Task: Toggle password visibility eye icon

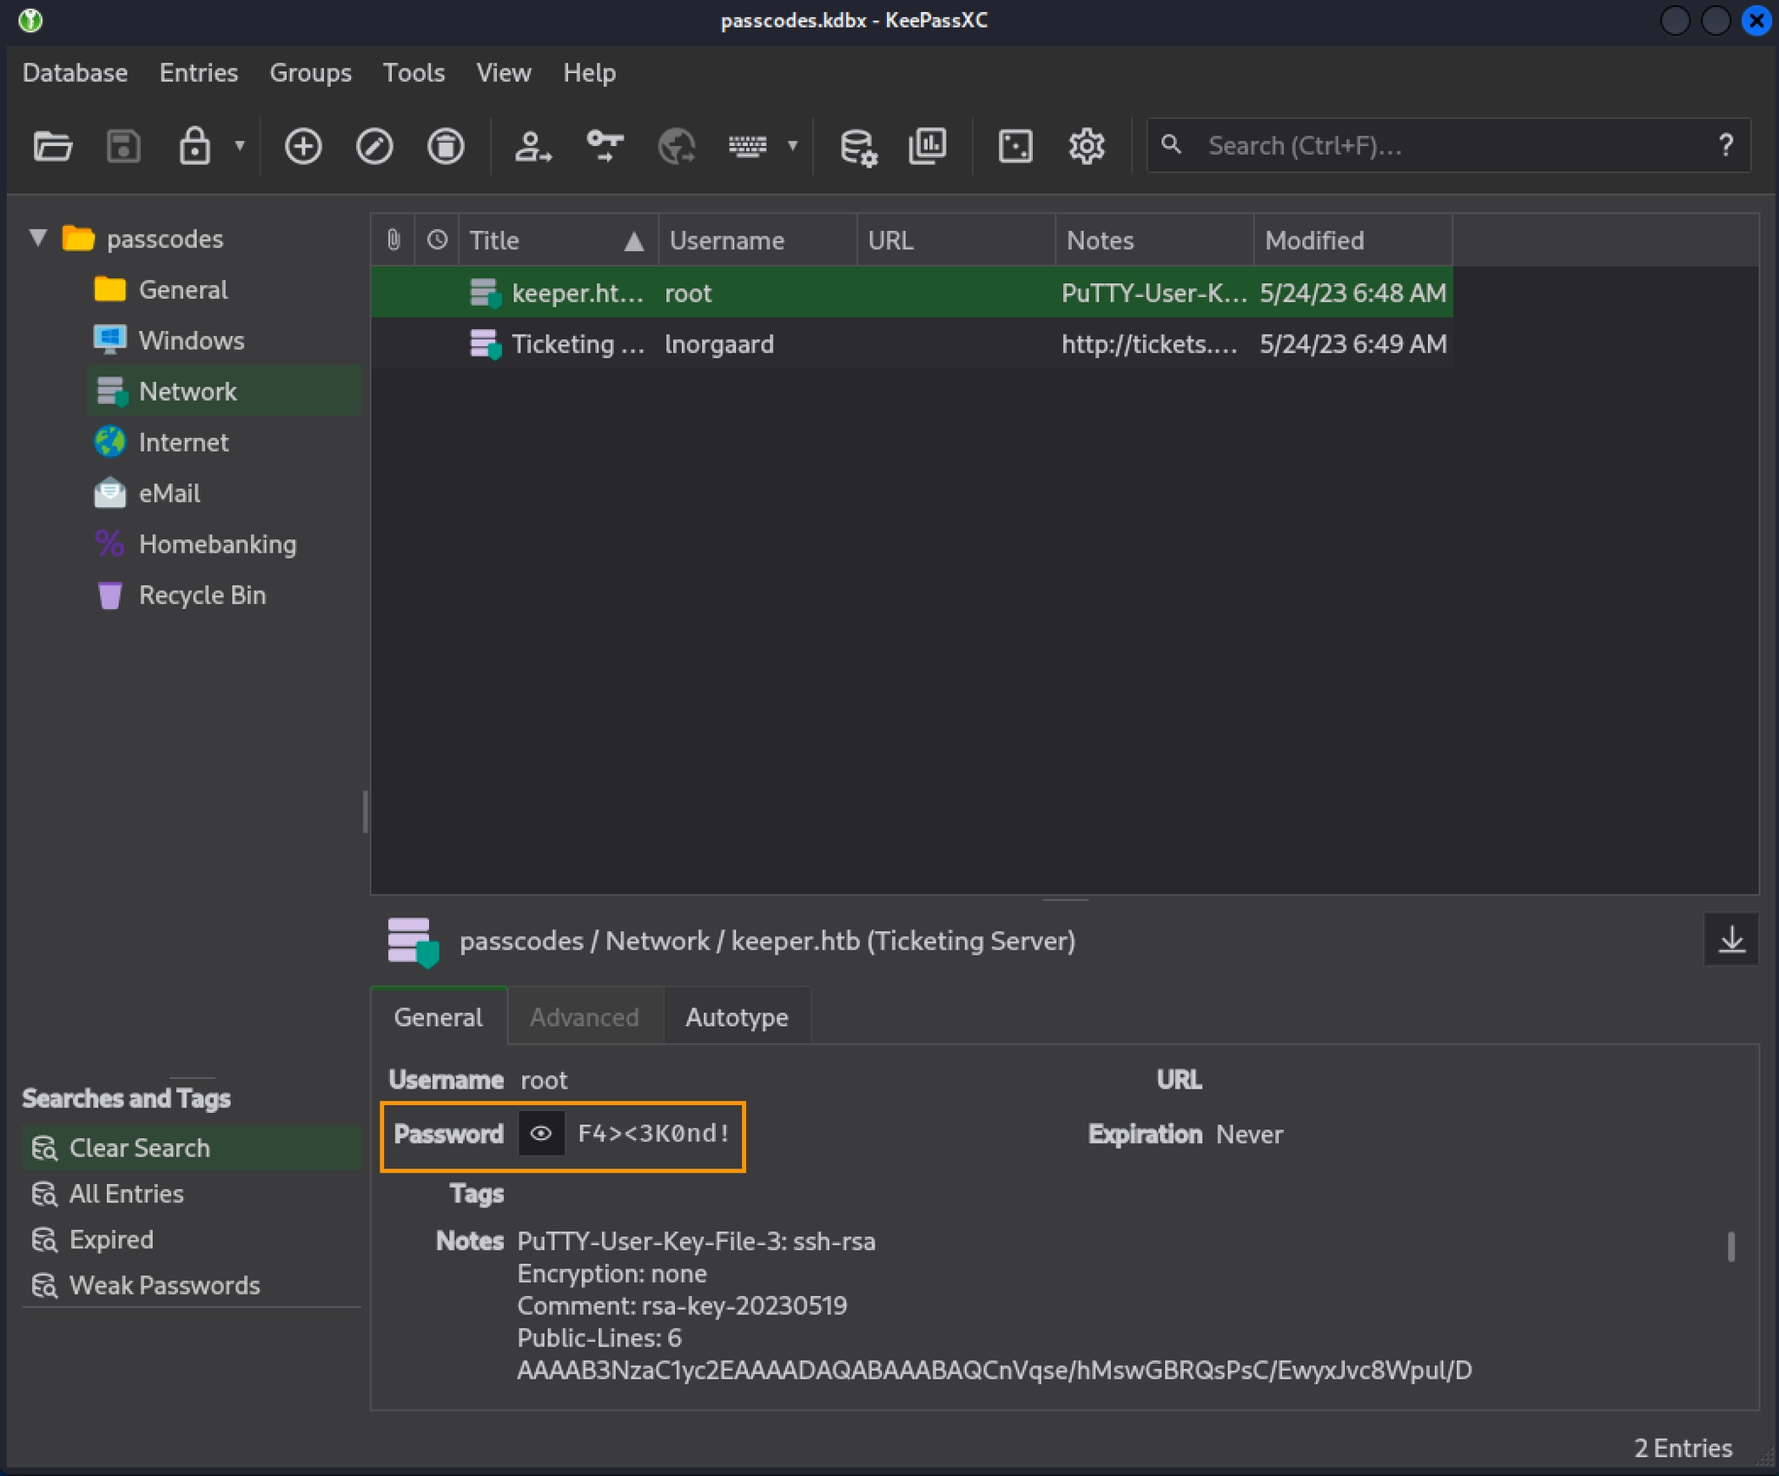Action: [x=541, y=1134]
